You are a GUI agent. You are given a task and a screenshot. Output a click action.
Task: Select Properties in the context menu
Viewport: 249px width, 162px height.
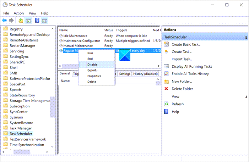pyautogui.click(x=94, y=76)
